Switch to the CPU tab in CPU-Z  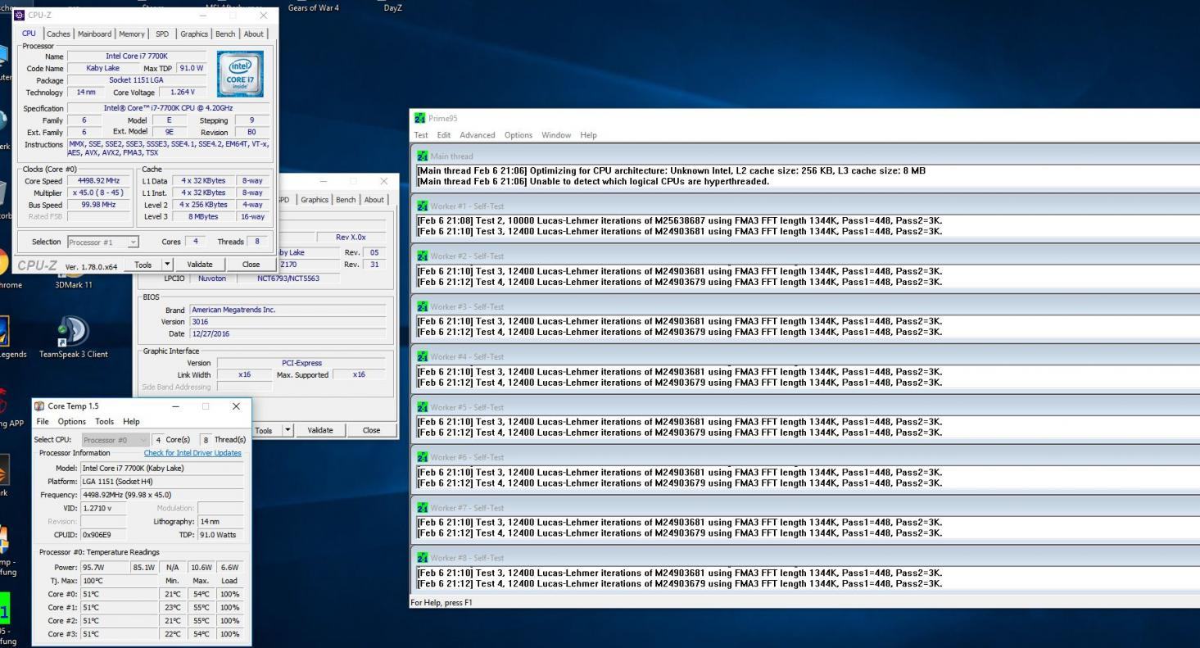coord(29,34)
